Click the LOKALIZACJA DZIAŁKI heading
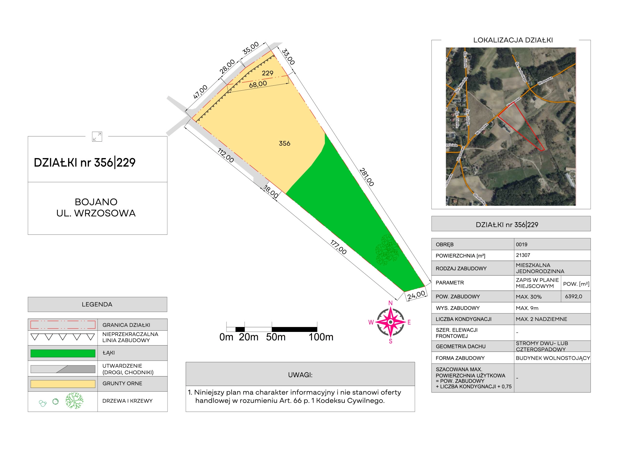The width and height of the screenshot is (619, 464). pyautogui.click(x=513, y=40)
